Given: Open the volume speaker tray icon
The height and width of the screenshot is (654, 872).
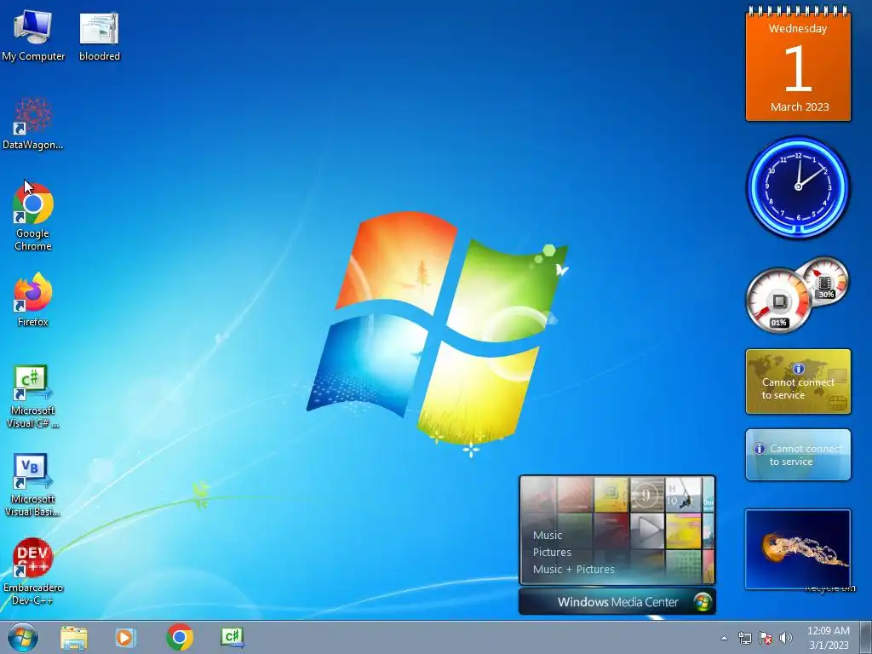Looking at the screenshot, I should [x=786, y=638].
